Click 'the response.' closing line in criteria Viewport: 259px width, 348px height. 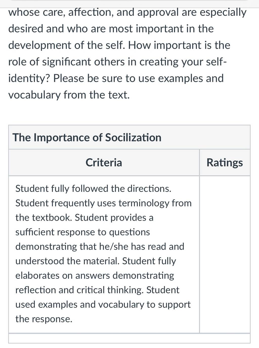[x=44, y=319]
